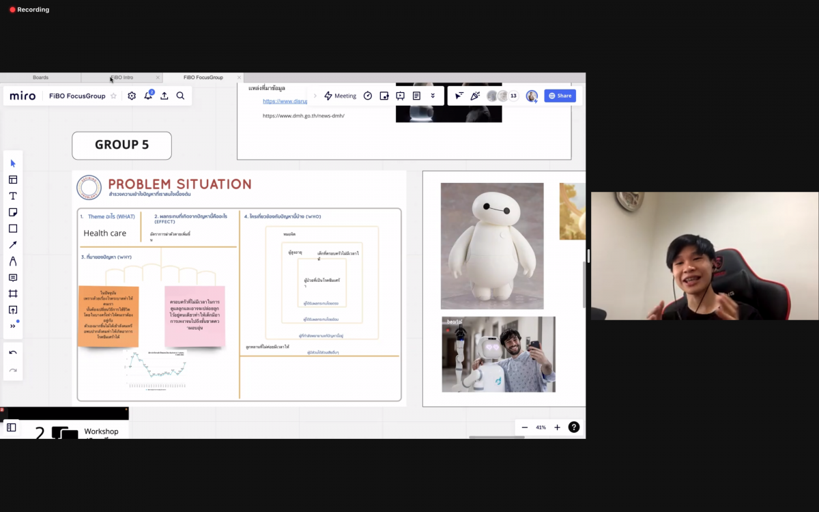
Task: Click the Workshop frame label
Action: [101, 431]
